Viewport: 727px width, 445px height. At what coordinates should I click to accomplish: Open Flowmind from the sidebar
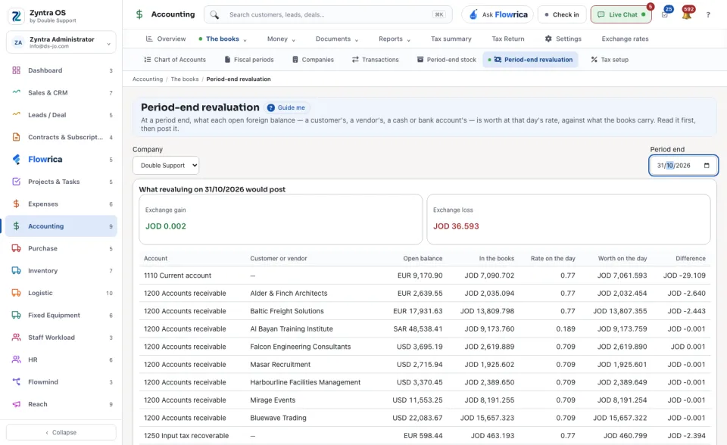pyautogui.click(x=61, y=382)
